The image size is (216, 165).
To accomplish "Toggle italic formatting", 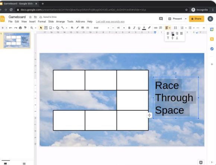I will (134, 28).
